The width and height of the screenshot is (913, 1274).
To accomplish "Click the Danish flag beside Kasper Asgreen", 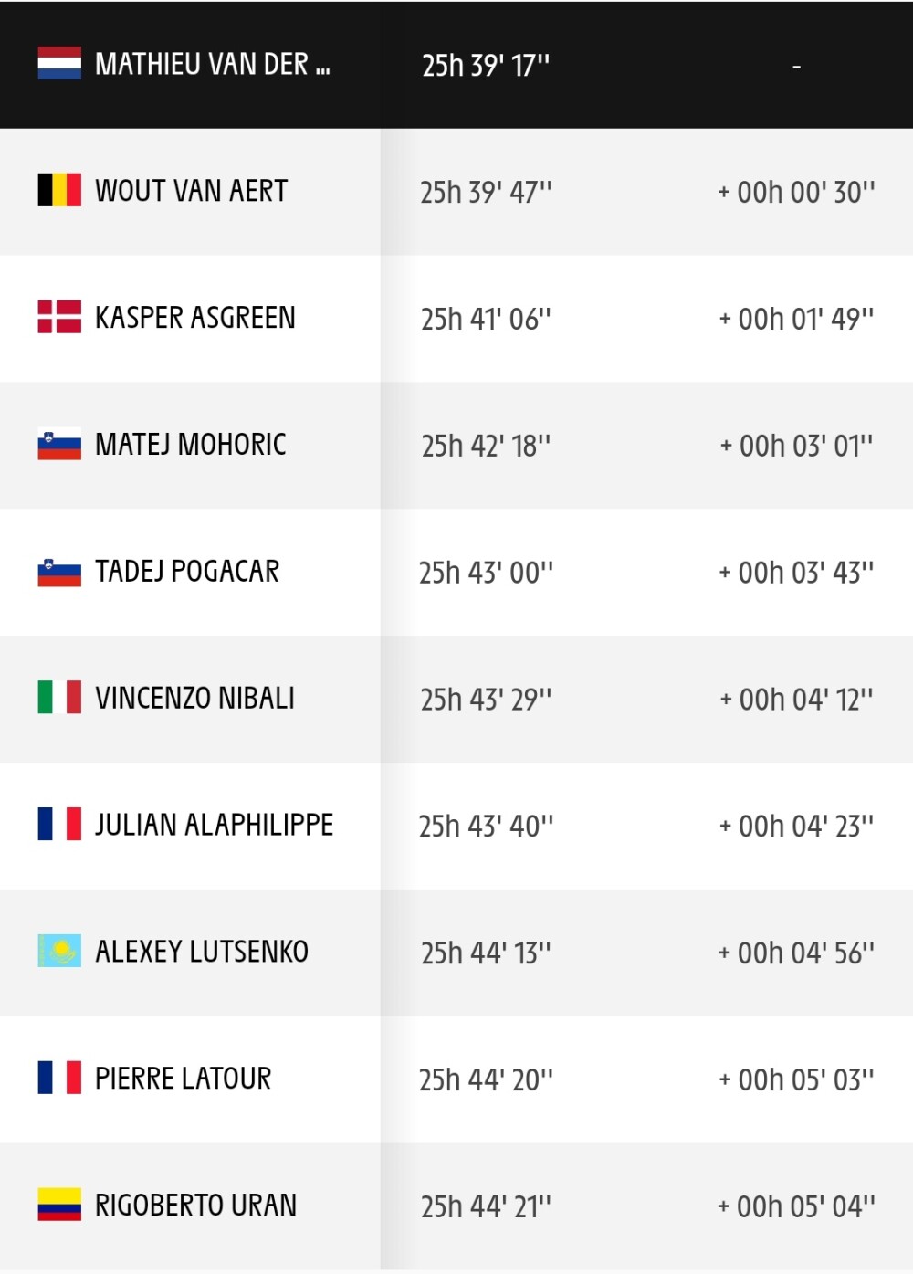I will click(x=59, y=317).
